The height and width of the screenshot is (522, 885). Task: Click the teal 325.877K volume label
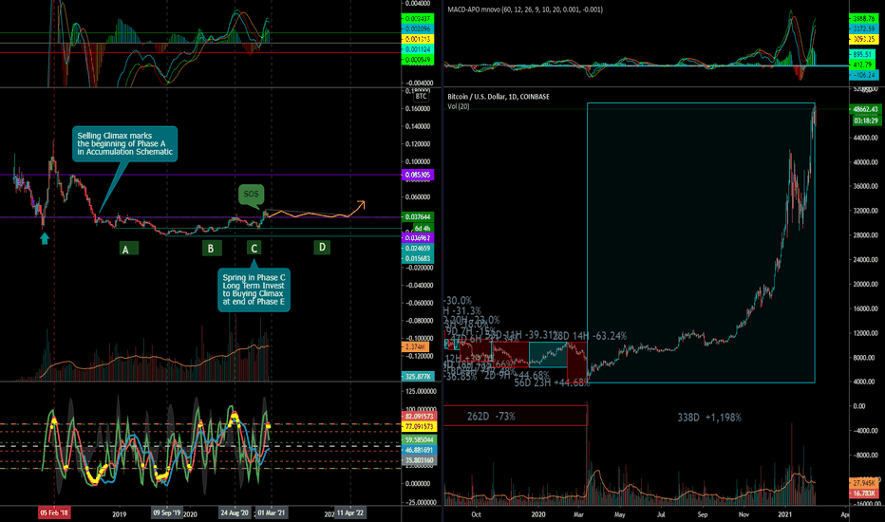click(x=418, y=377)
